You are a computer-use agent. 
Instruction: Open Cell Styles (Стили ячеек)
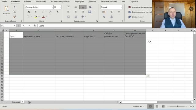click(x=136, y=17)
